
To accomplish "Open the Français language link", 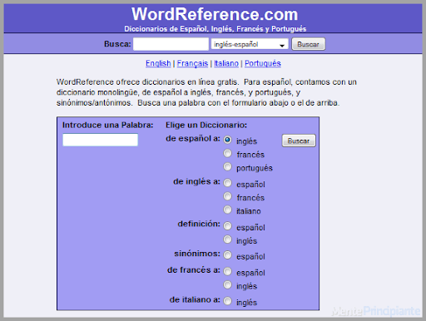I will (x=192, y=63).
